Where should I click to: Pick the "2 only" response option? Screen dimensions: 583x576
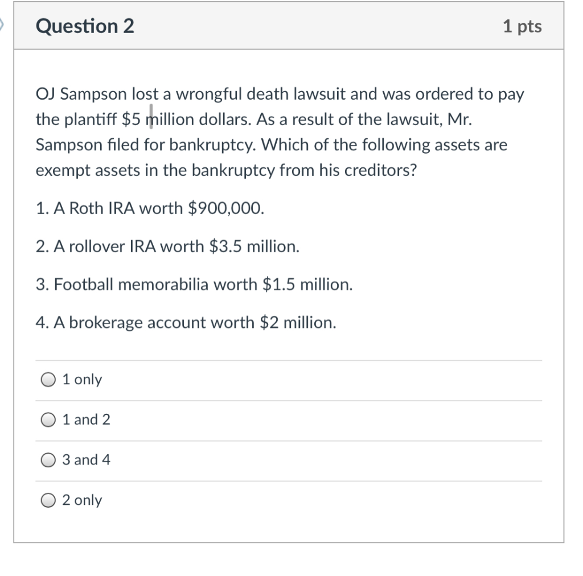click(x=48, y=500)
